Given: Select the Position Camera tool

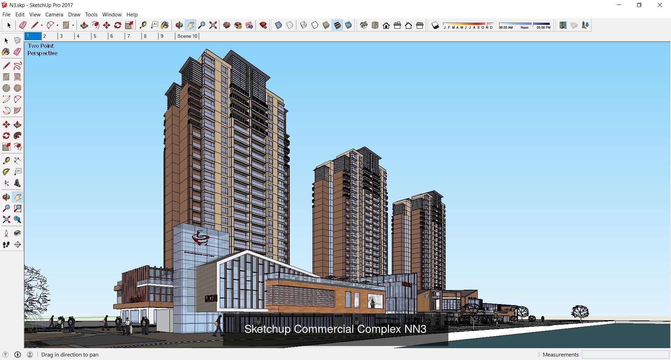Looking at the screenshot, I should click(x=6, y=233).
